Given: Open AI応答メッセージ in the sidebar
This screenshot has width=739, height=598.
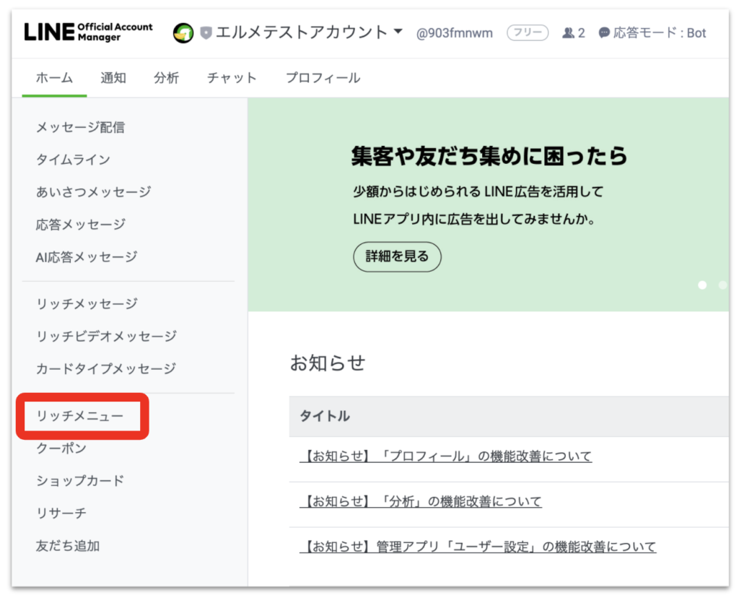Looking at the screenshot, I should pyautogui.click(x=87, y=257).
